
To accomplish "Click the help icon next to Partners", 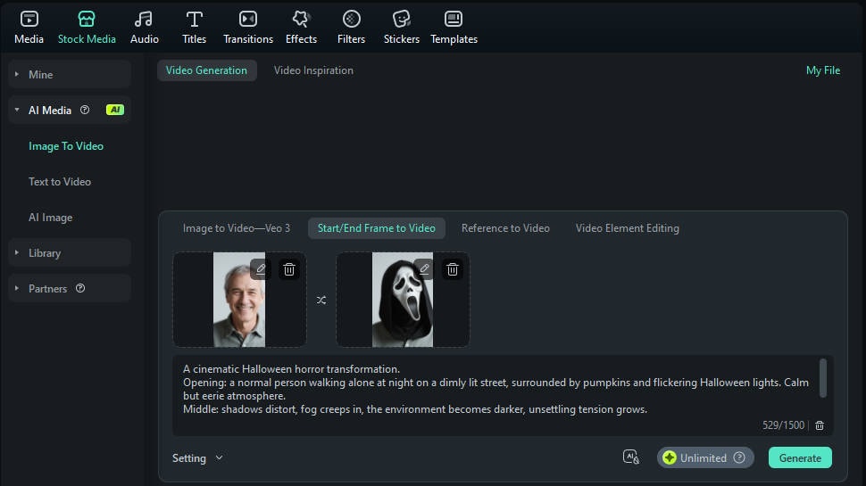I will click(80, 289).
